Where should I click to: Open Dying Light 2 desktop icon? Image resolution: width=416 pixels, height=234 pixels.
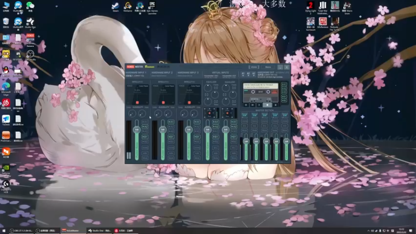(310, 7)
